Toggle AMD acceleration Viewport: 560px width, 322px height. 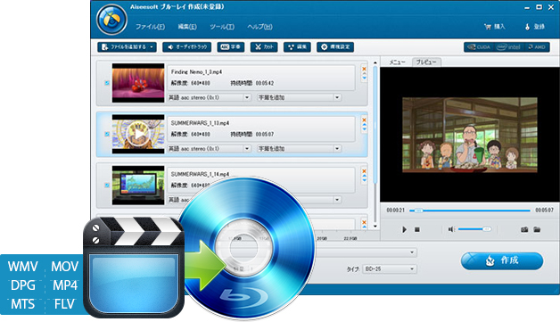coord(537,47)
